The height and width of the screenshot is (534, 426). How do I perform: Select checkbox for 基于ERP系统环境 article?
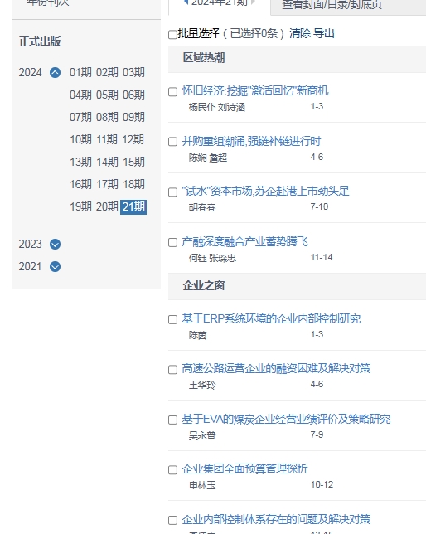(172, 319)
